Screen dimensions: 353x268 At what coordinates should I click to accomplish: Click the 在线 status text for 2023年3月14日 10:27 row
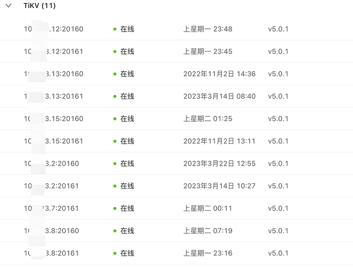(127, 186)
